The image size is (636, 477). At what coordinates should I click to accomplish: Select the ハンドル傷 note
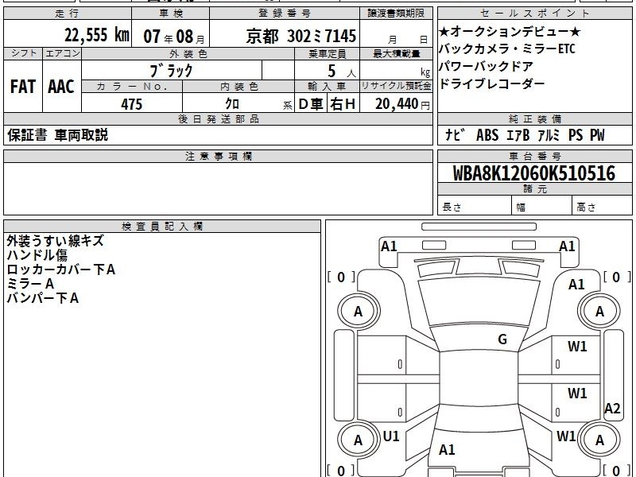coord(37,255)
